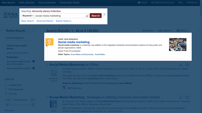This screenshot has width=202, height=113.
Task: Add result 1 to folder icon
Action: pyautogui.click(x=187, y=64)
